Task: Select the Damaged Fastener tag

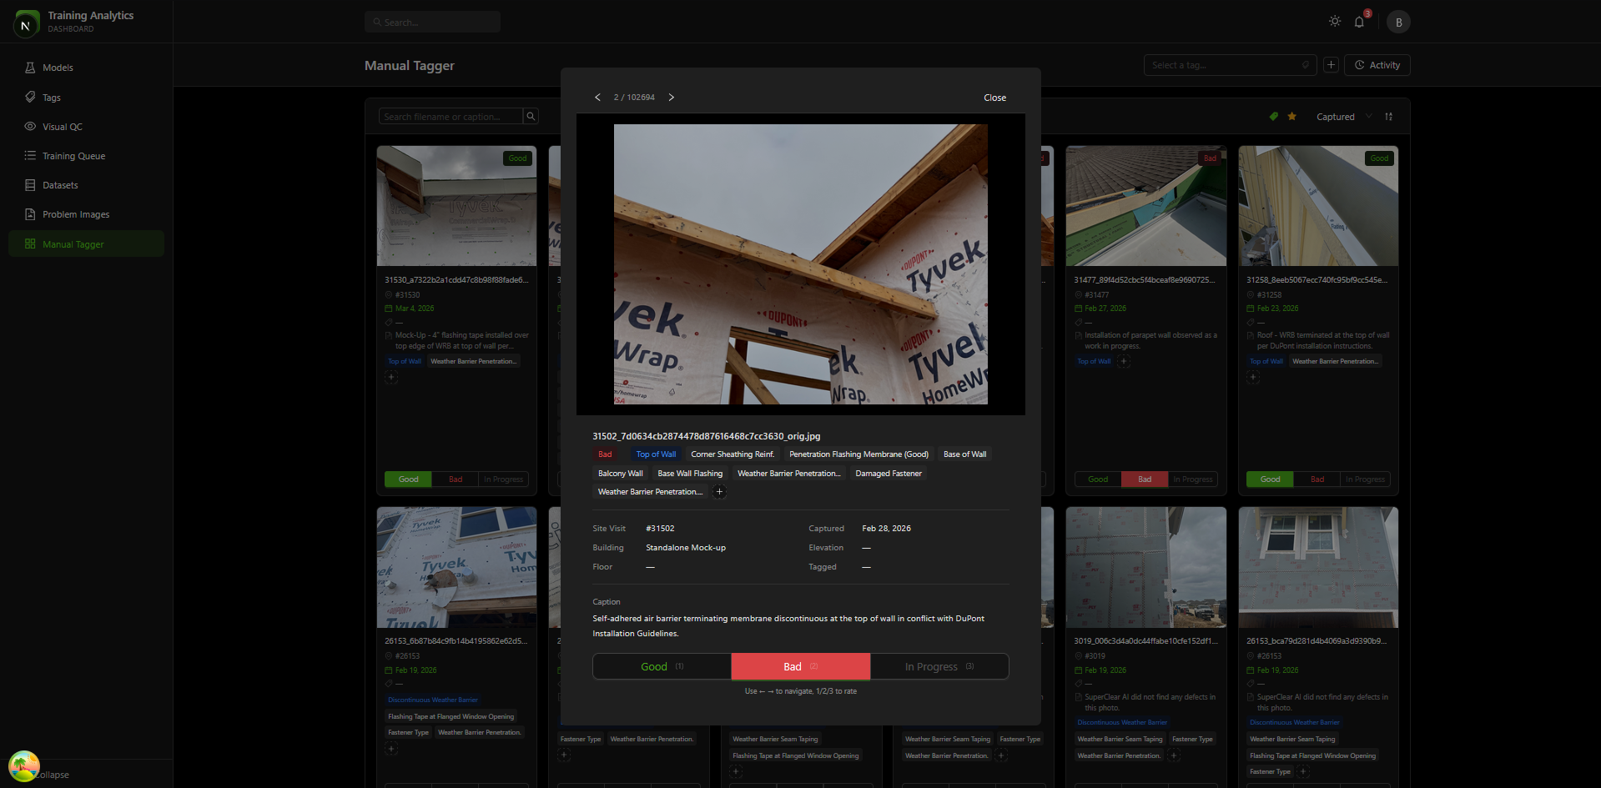Action: coord(889,474)
